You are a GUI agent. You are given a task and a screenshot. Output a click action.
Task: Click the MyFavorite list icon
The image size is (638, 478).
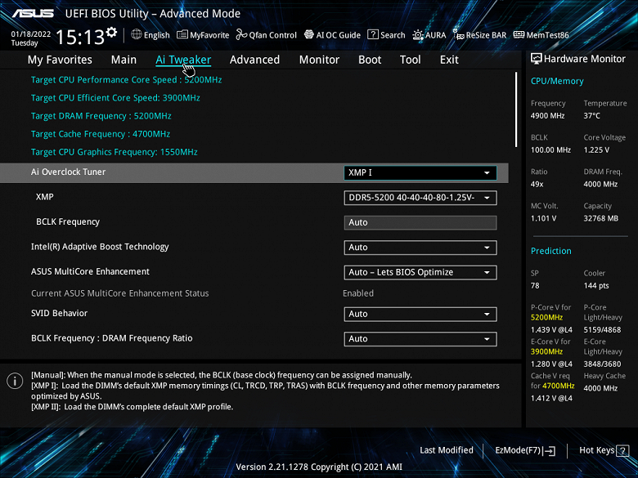(182, 35)
